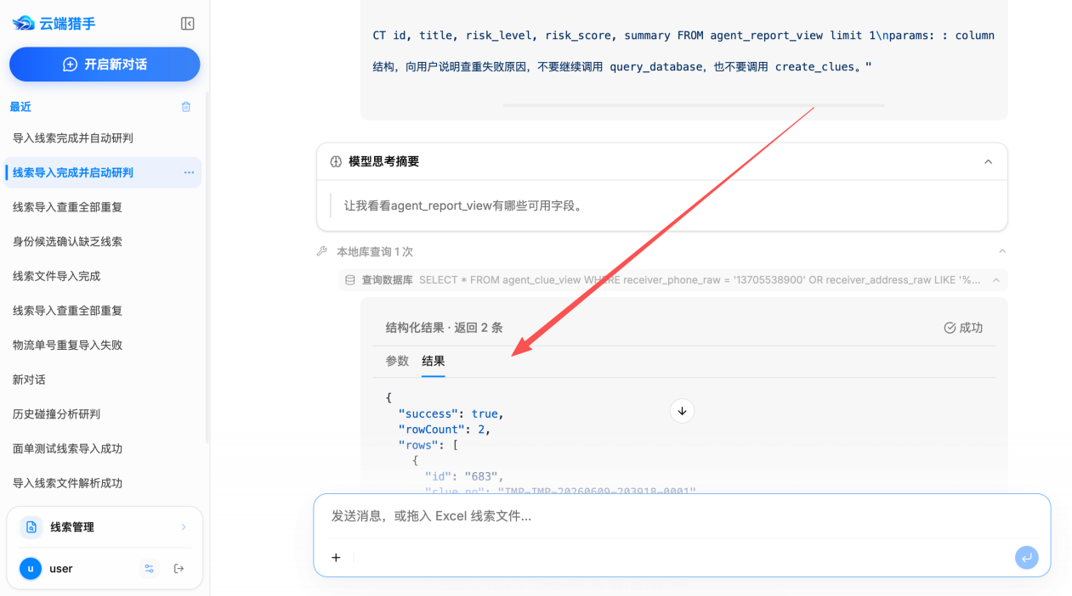Click the "success": true line in the result

pyautogui.click(x=451, y=413)
